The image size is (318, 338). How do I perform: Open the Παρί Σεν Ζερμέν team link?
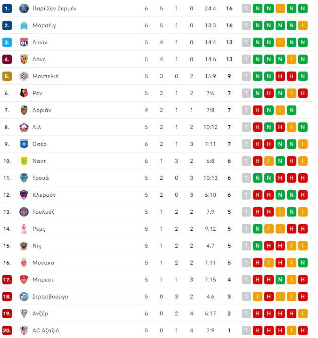[x=54, y=8]
